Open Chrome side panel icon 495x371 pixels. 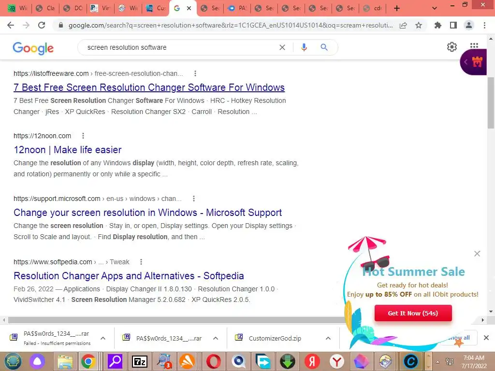pos(453,25)
